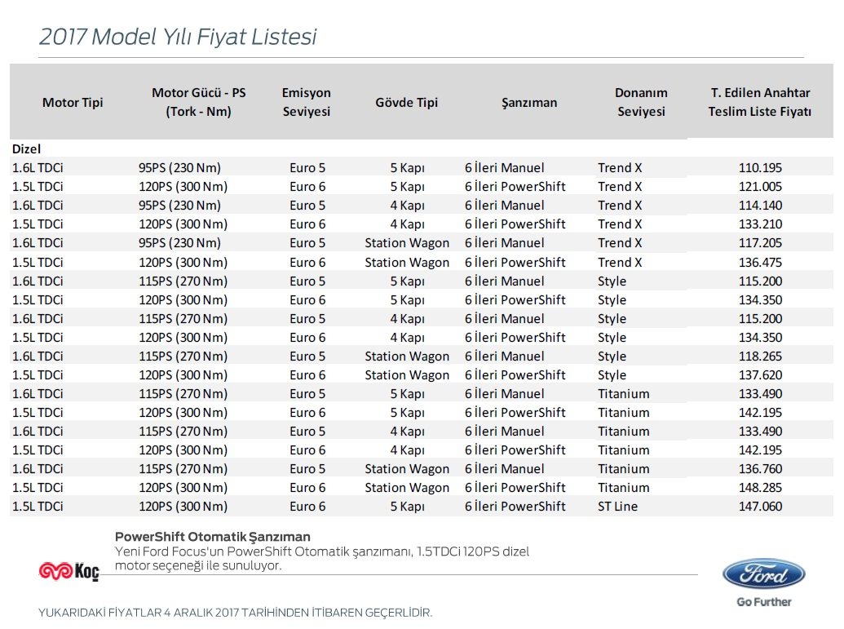Click the Gövde Tipi column header
This screenshot has width=844, height=629.
[x=406, y=102]
